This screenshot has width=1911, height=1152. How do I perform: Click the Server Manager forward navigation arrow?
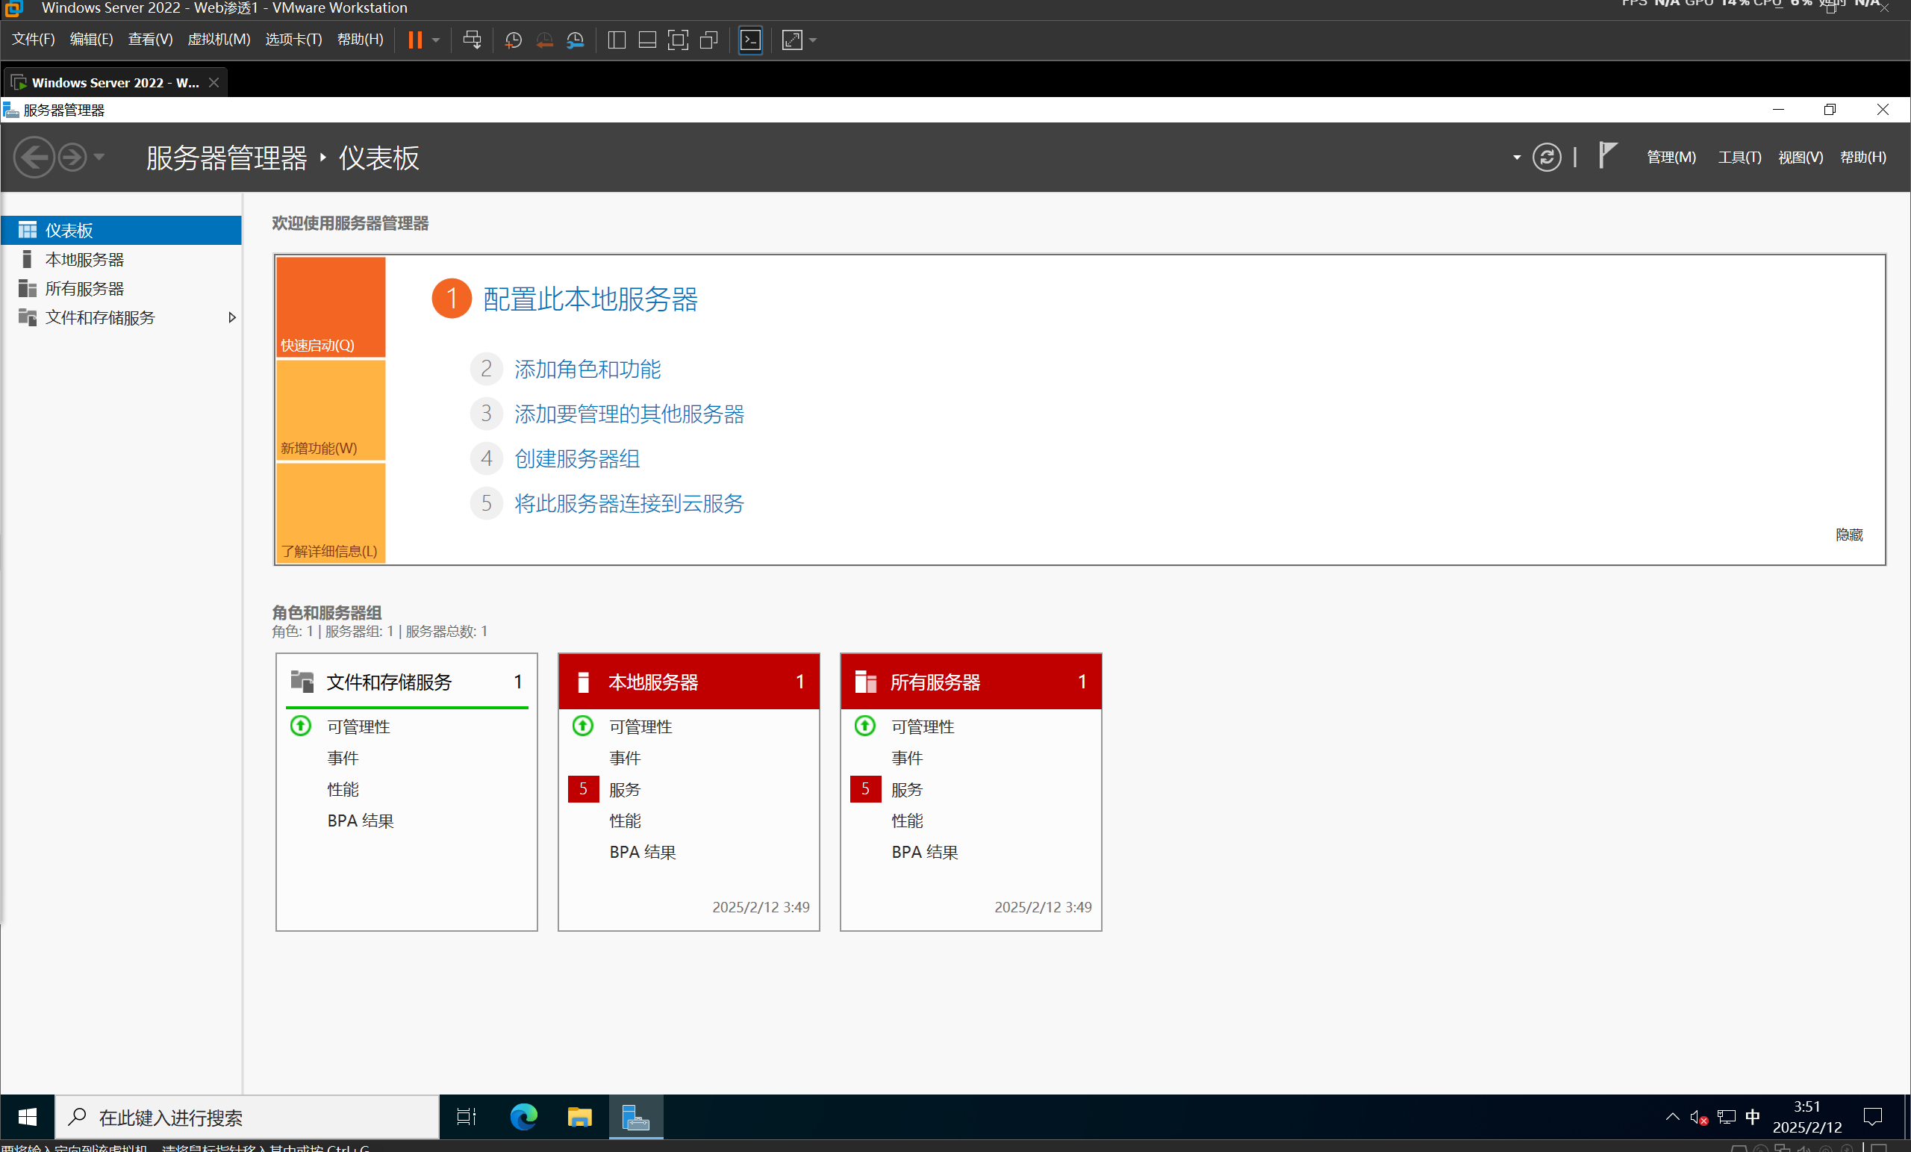(x=72, y=158)
